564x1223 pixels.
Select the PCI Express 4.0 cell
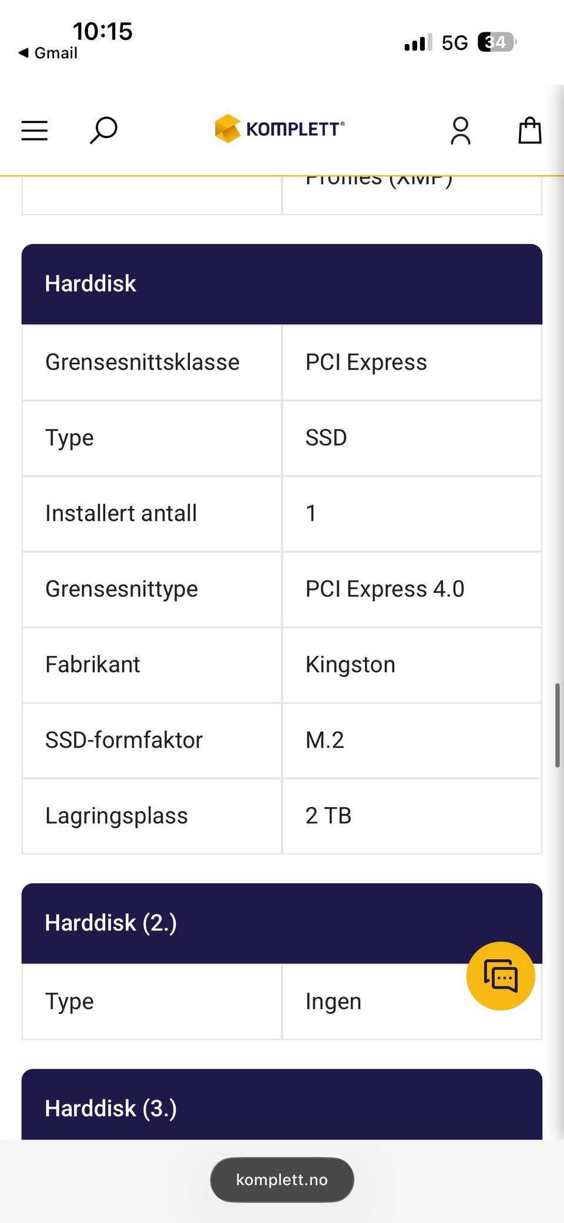pyautogui.click(x=412, y=589)
